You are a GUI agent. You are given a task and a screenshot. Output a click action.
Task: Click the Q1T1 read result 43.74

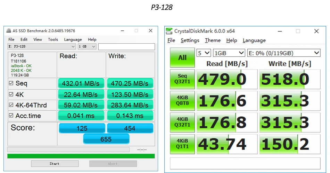(x=227, y=144)
